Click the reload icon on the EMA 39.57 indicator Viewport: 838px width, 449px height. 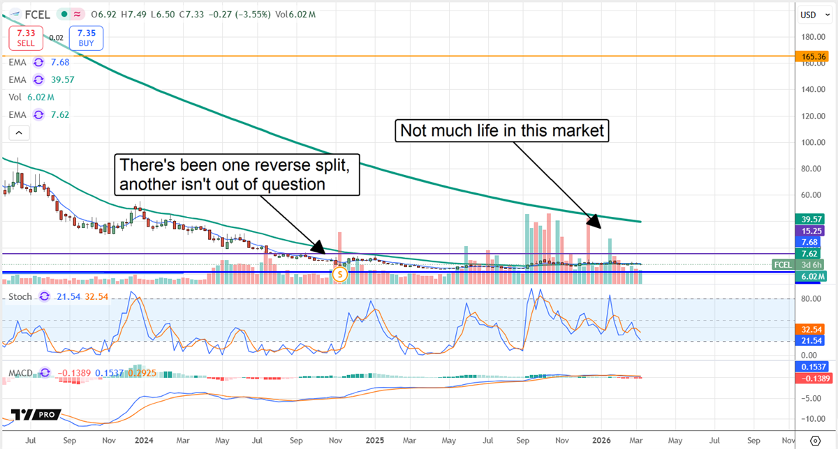click(x=38, y=79)
